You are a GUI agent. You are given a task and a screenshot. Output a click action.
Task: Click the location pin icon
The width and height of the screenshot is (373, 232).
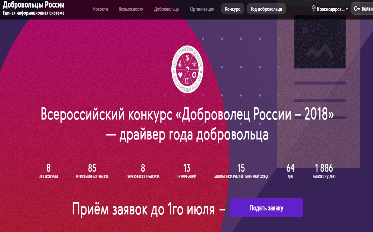[x=313, y=9]
